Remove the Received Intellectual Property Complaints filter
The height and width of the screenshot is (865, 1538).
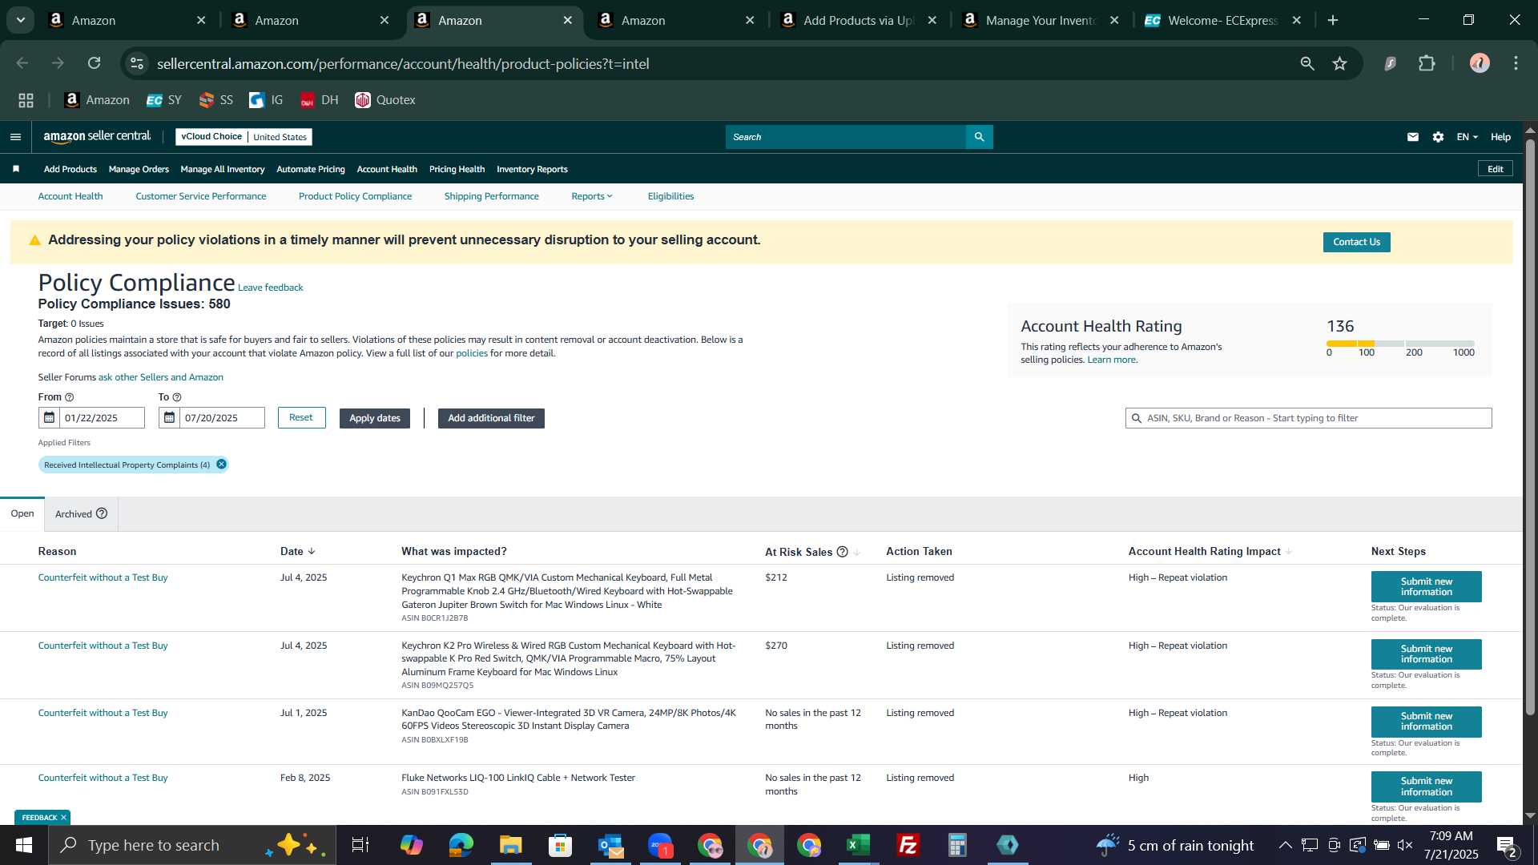[221, 465]
